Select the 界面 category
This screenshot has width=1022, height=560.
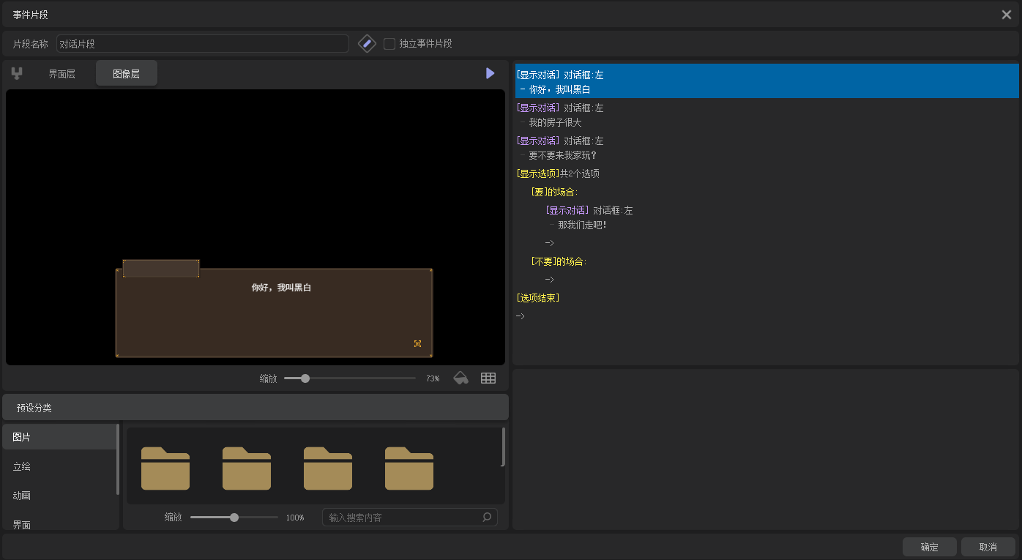tap(59, 521)
